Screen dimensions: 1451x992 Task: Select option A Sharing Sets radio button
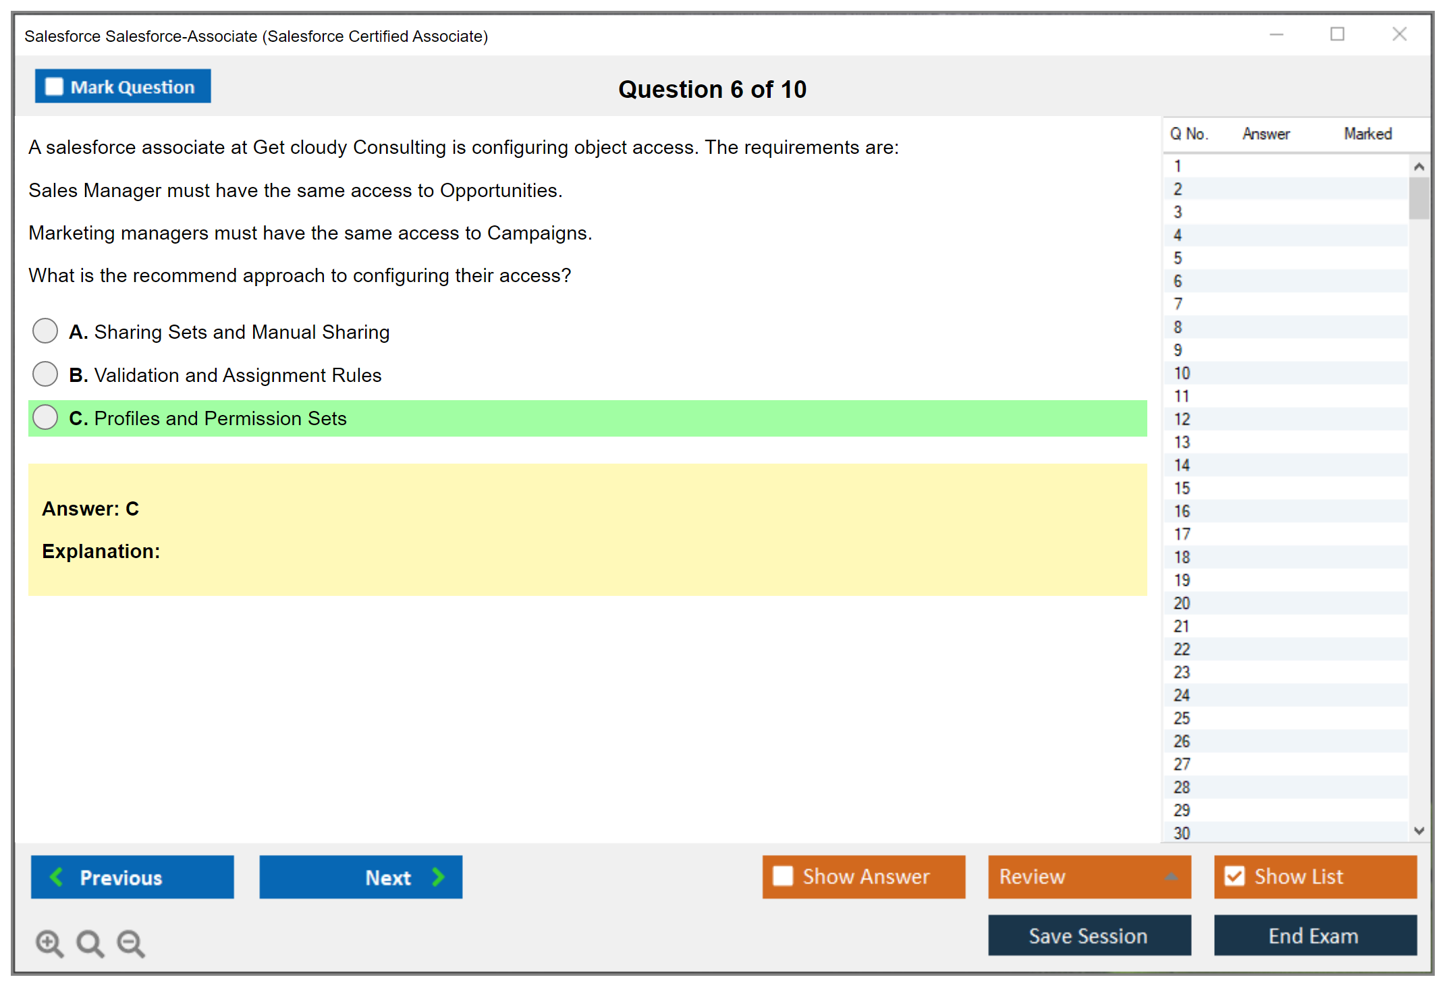point(45,331)
